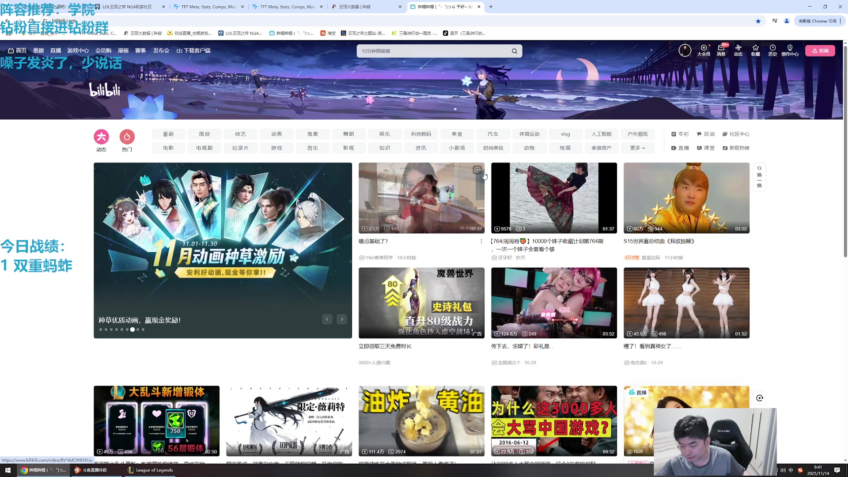Select the 番剧 top navigation item
This screenshot has width=848, height=477.
[x=38, y=51]
